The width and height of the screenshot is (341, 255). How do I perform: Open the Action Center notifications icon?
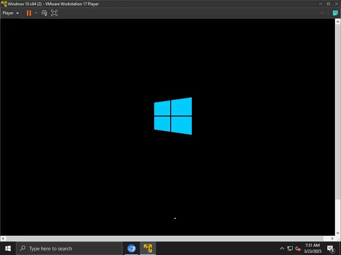(x=330, y=248)
